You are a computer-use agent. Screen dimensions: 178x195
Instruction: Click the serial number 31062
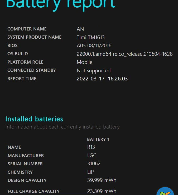(94, 164)
